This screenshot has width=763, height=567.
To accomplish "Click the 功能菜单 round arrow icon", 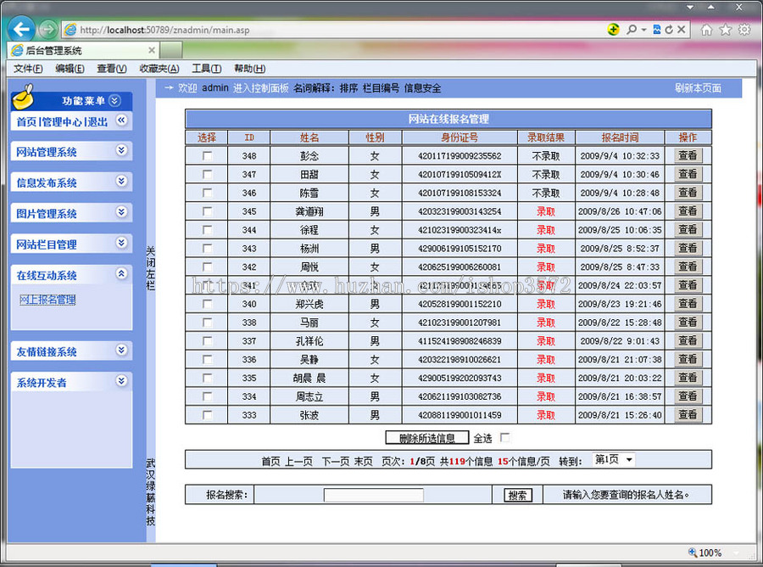I will tap(114, 100).
